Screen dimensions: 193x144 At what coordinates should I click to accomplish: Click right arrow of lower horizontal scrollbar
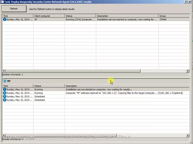(x=188, y=135)
